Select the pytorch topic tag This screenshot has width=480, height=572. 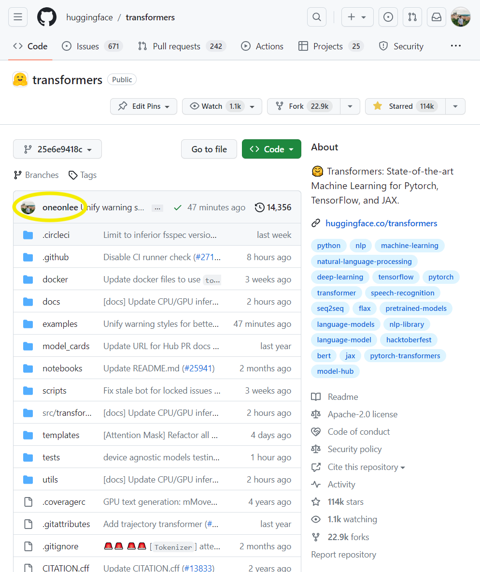tap(440, 277)
